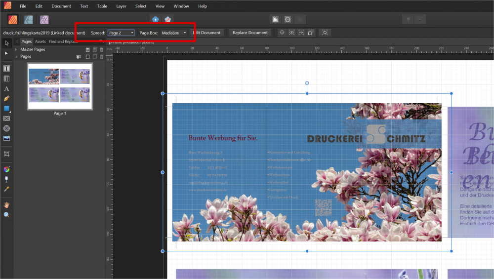Image resolution: width=494 pixels, height=279 pixels.
Task: Open the Window menu
Action: pos(181,6)
